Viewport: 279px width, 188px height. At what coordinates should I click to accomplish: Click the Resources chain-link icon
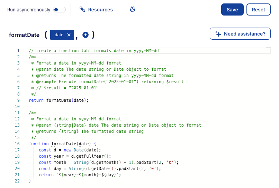(82, 10)
